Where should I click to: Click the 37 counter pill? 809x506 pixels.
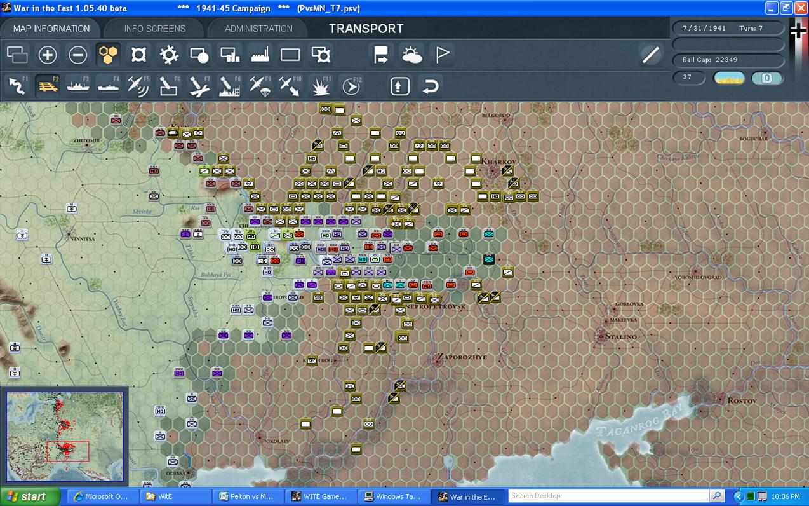point(690,78)
